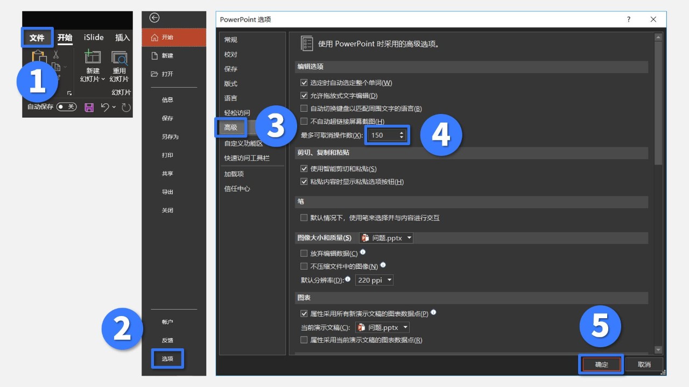The image size is (689, 387).
Task: Click the back arrow in backstage view
Action: [x=154, y=18]
